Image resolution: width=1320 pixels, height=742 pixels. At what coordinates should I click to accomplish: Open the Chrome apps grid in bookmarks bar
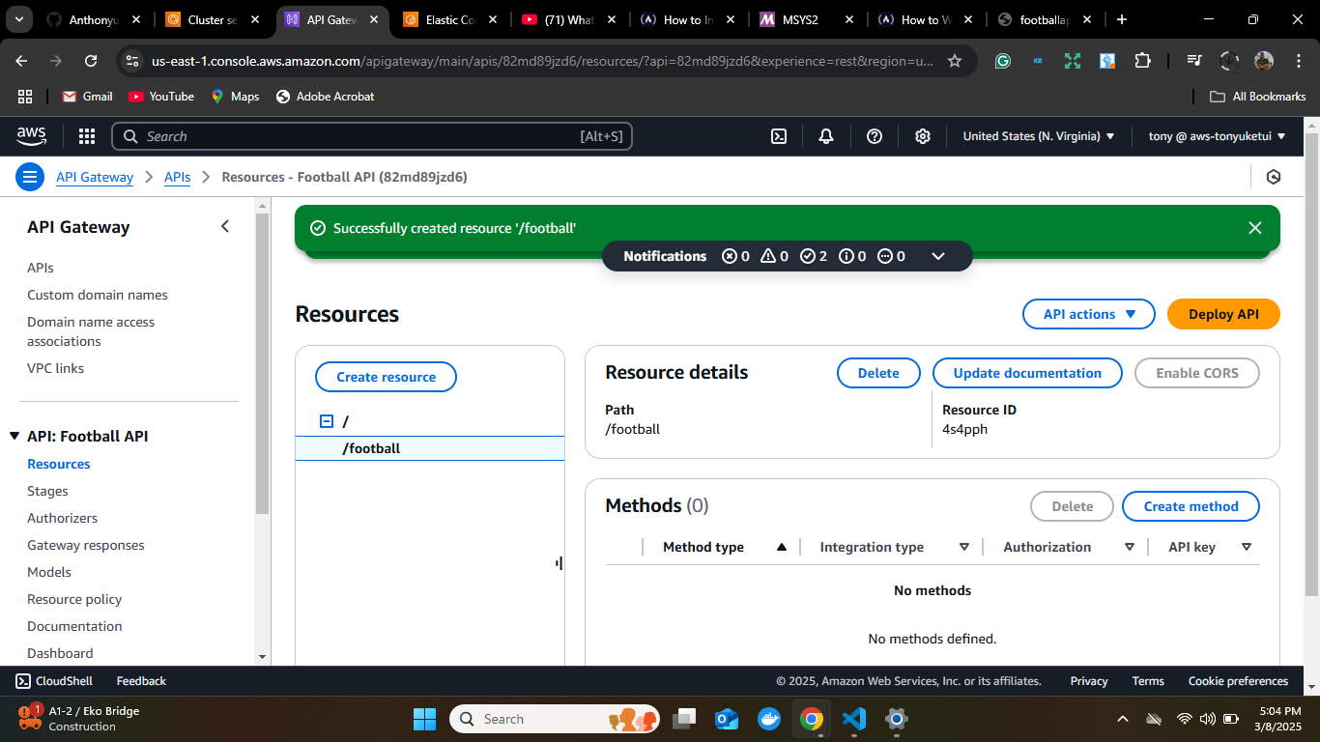24,97
